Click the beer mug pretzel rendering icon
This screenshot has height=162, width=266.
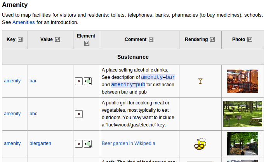(x=200, y=144)
